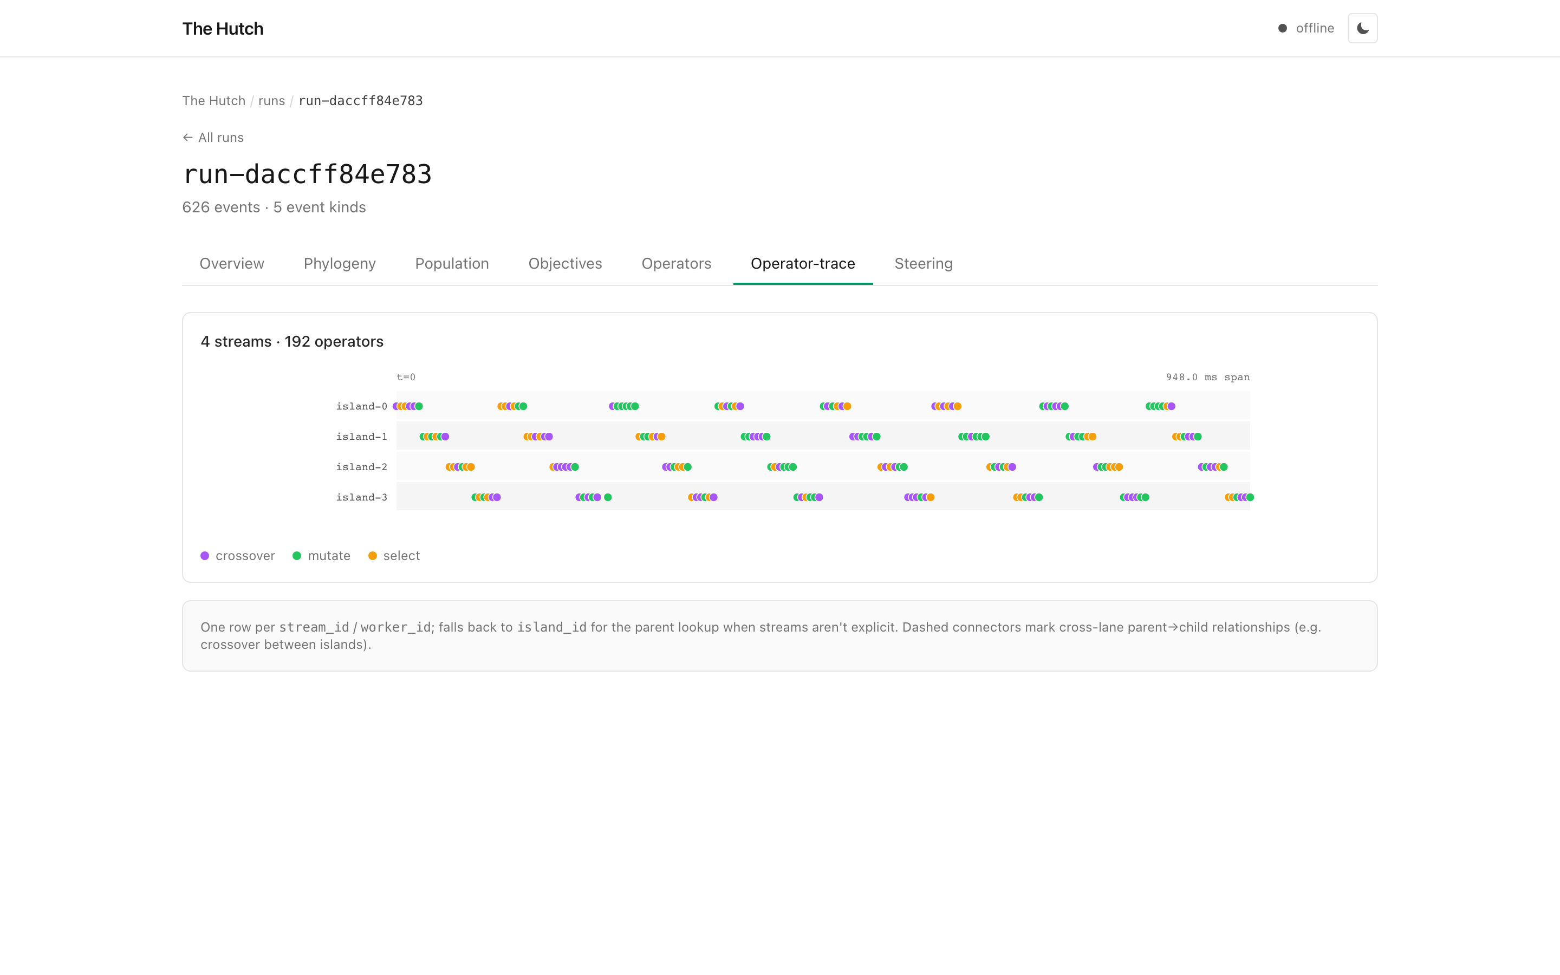This screenshot has width=1560, height=975.
Task: Click the crossover legend label
Action: 245,556
